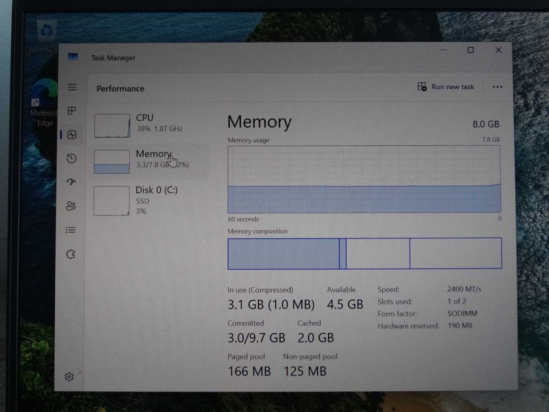Click the free segment of Memory composition
The height and width of the screenshot is (412, 549).
tap(455, 253)
